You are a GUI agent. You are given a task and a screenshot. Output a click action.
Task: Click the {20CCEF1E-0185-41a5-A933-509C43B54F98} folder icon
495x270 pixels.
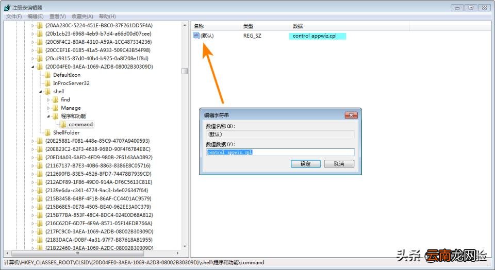pyautogui.click(x=40, y=50)
